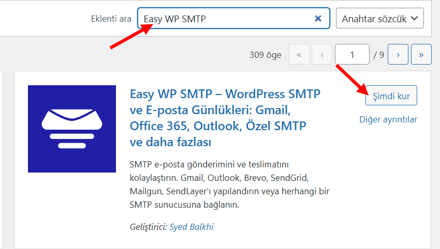
Task: Click Şimdi kur to install plugin
Action: 391,96
